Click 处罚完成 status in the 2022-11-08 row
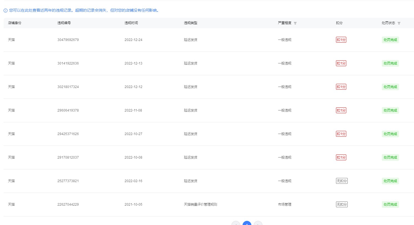Image resolution: width=414 pixels, height=225 pixels. 390,110
